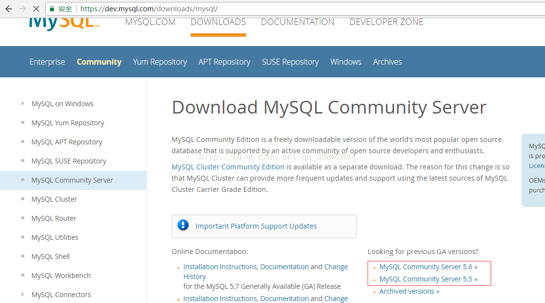Go to Yum Repository in blue bar

coord(160,62)
